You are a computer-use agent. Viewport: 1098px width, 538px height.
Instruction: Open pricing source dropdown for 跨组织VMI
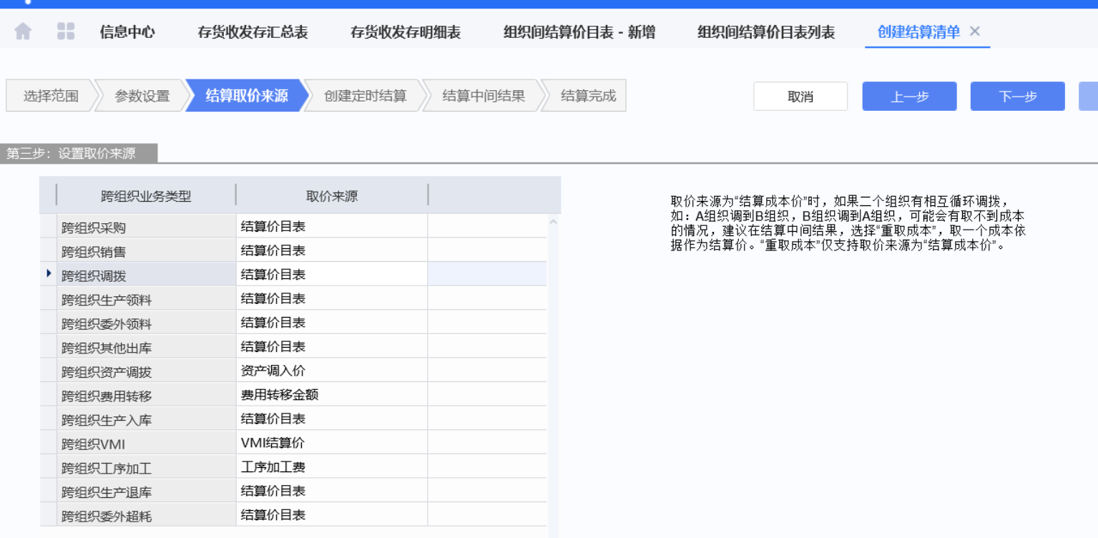pos(332,443)
